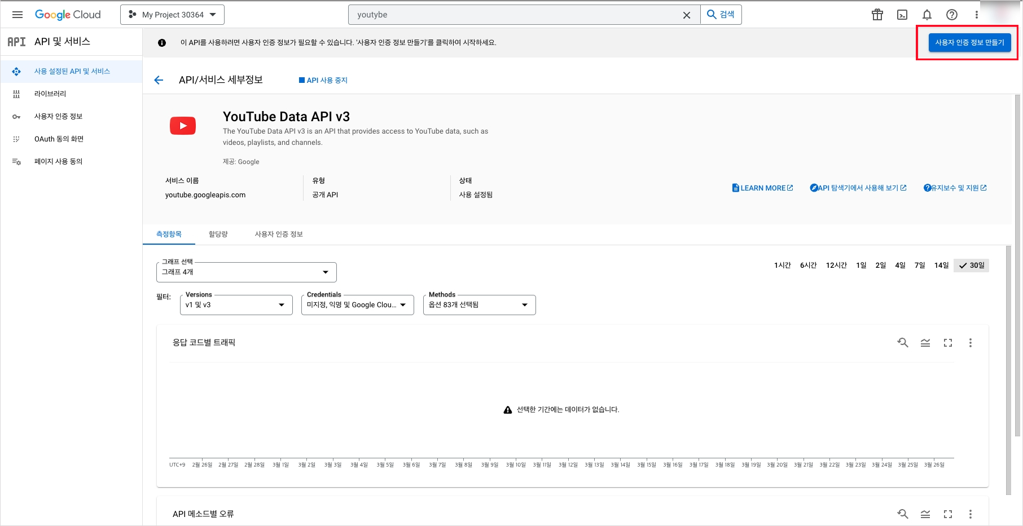Image resolution: width=1023 pixels, height=526 pixels.
Task: Open 유지보수 및 지원 link
Action: tap(955, 188)
